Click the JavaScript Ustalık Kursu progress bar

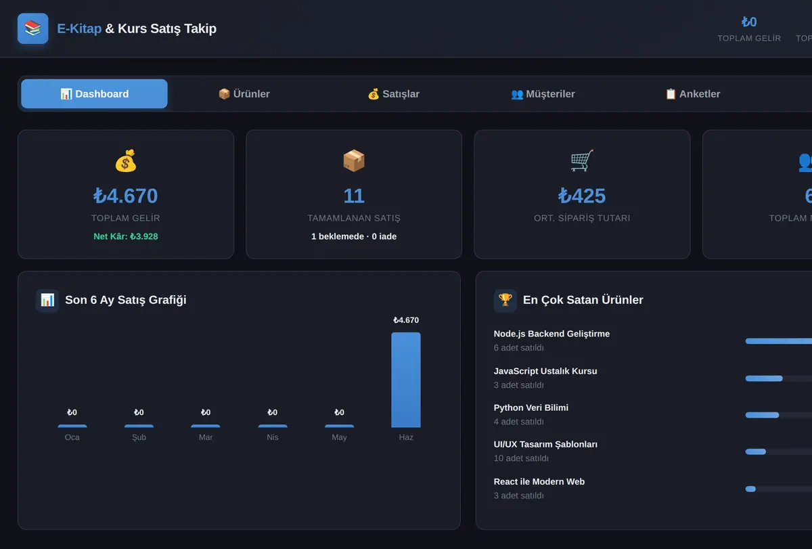coord(779,378)
